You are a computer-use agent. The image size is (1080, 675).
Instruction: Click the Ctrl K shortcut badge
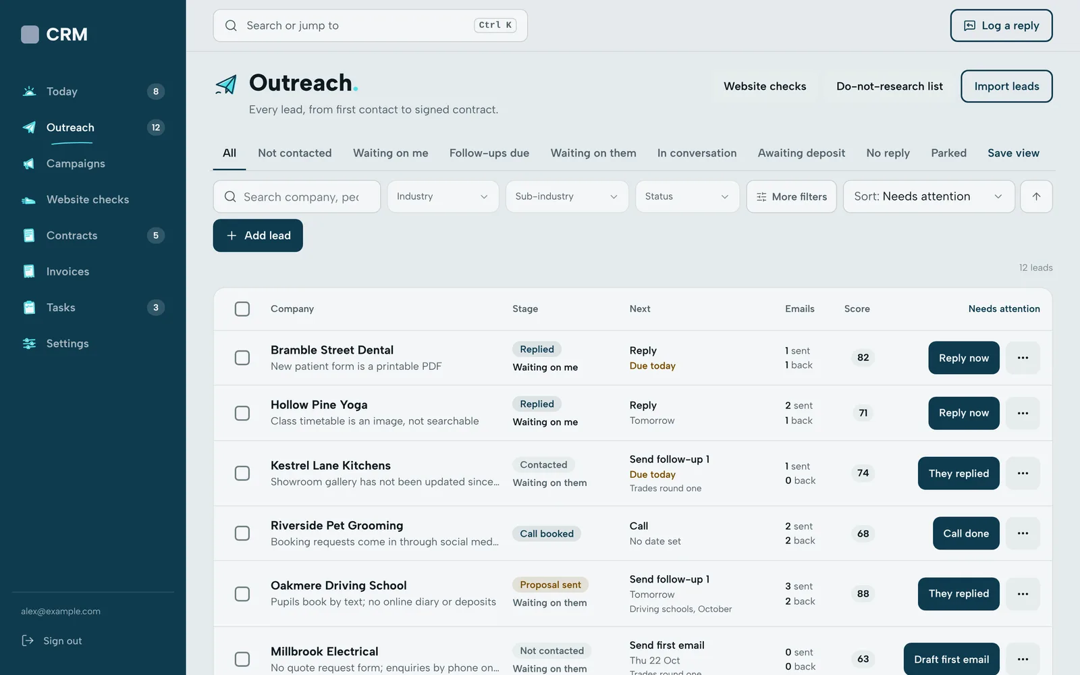coord(495,25)
